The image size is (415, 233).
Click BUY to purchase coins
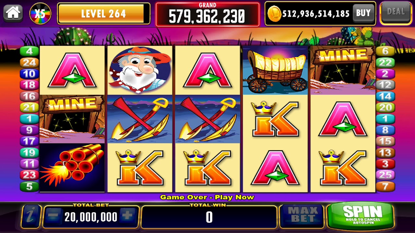coord(363,13)
